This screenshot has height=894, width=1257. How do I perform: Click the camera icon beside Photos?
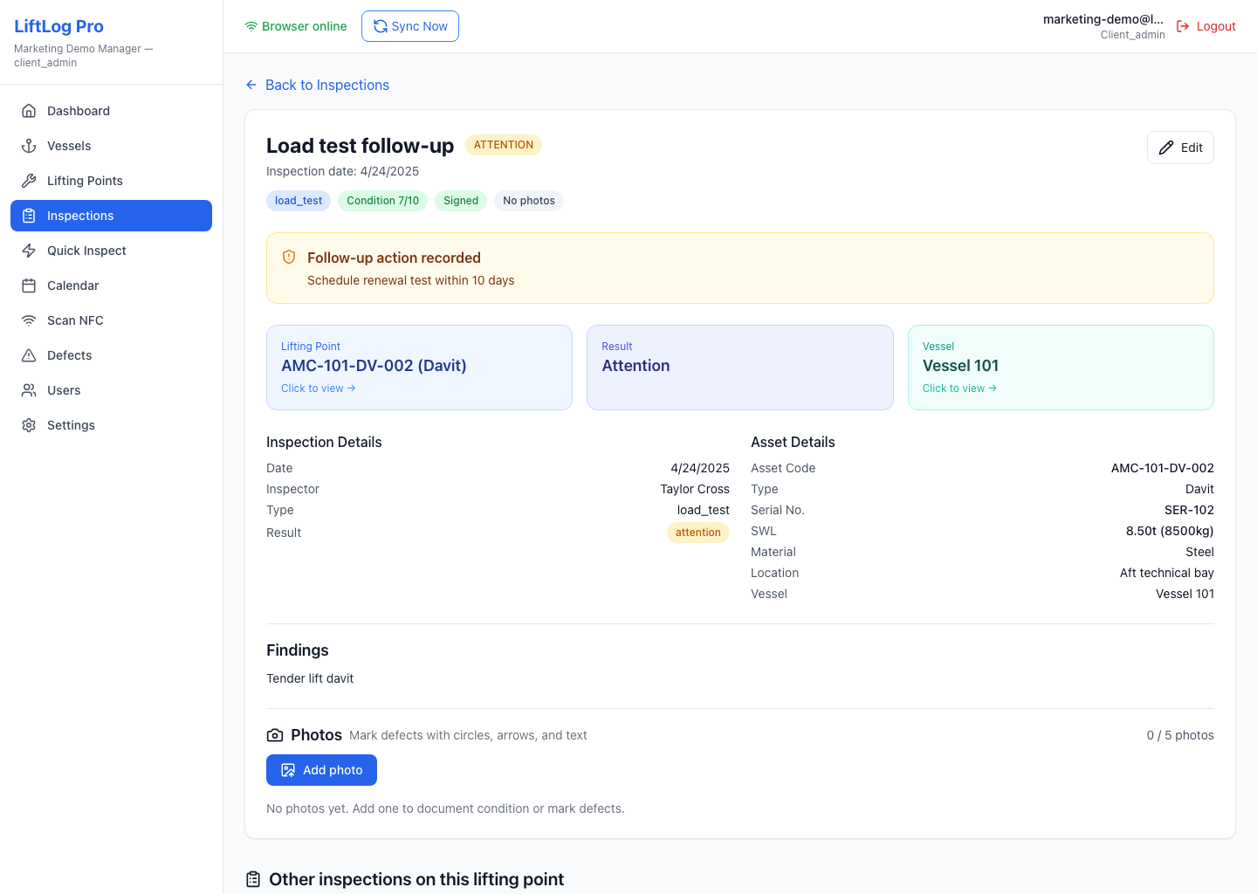(x=275, y=735)
